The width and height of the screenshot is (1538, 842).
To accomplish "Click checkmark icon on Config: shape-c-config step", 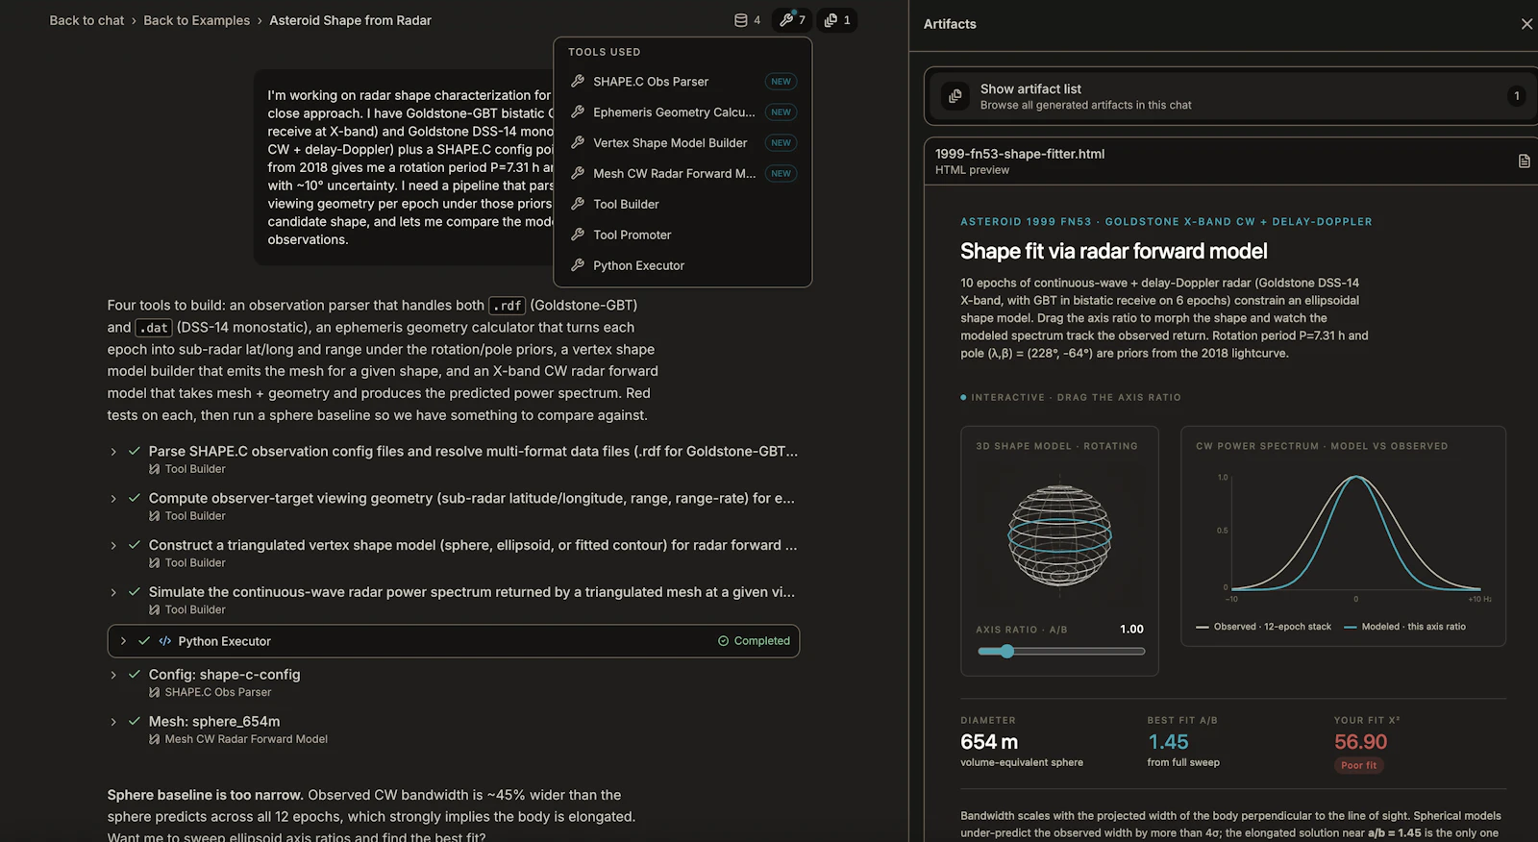I will tap(135, 675).
